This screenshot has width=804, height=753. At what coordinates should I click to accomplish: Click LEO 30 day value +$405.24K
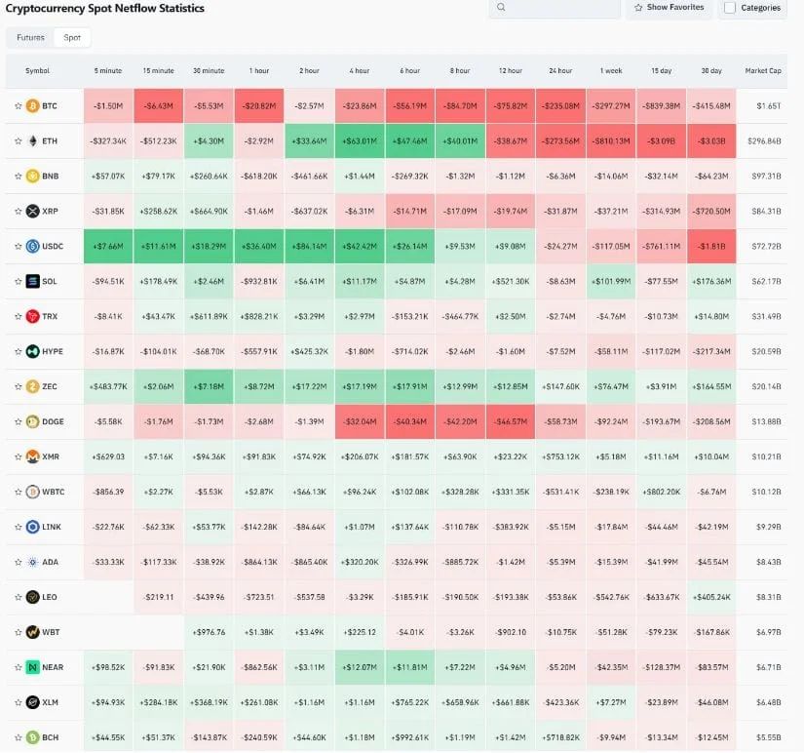point(711,597)
